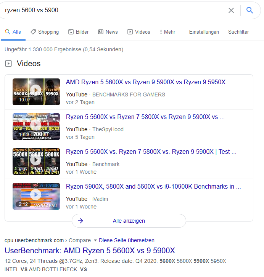Open AMD Ryzen 5 5600X vs Ryzen 9 5950X link
This screenshot has height=277, width=264.
146,82
